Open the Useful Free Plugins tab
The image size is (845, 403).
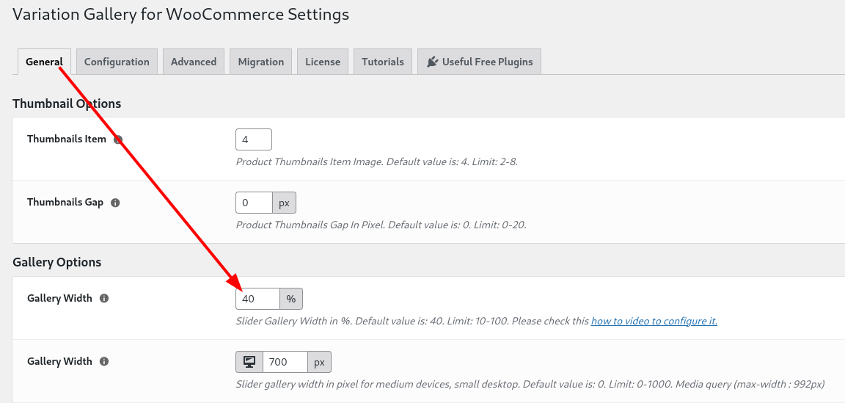(x=479, y=62)
